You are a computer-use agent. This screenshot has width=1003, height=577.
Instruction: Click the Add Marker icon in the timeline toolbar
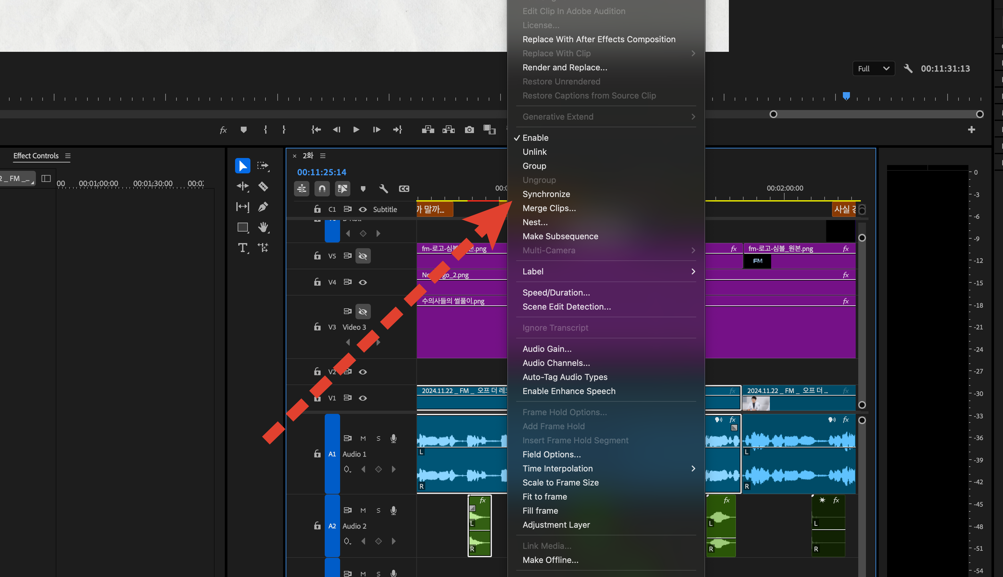click(363, 189)
